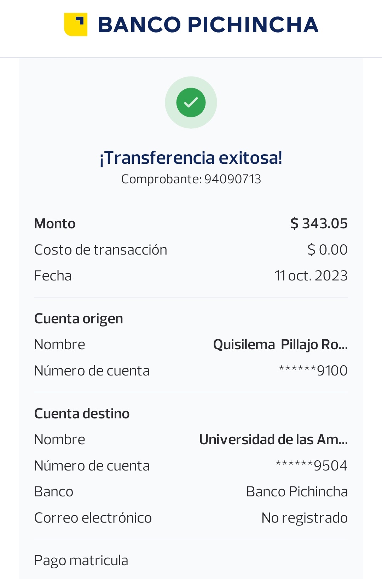The width and height of the screenshot is (382, 579).
Task: Select the date 11 oct. 2023
Action: click(x=311, y=276)
